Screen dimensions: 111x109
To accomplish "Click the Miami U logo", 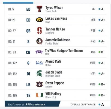I will pyautogui.click(x=40, y=95).
